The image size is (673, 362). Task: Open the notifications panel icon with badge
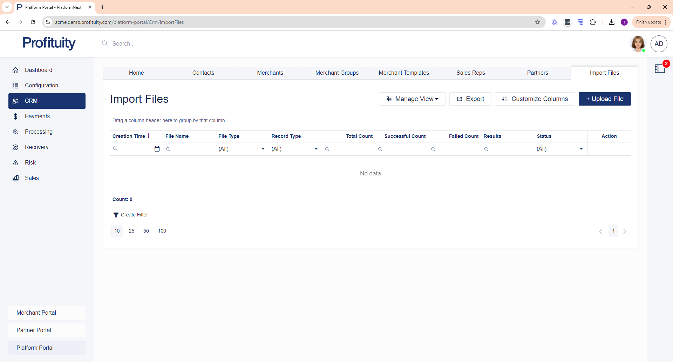point(660,69)
